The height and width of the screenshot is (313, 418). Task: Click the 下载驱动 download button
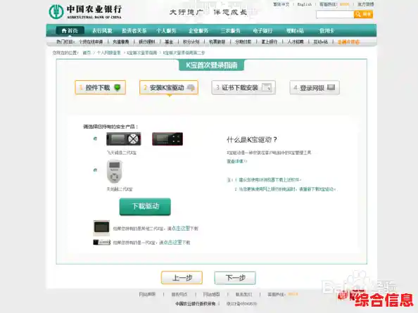145,207
